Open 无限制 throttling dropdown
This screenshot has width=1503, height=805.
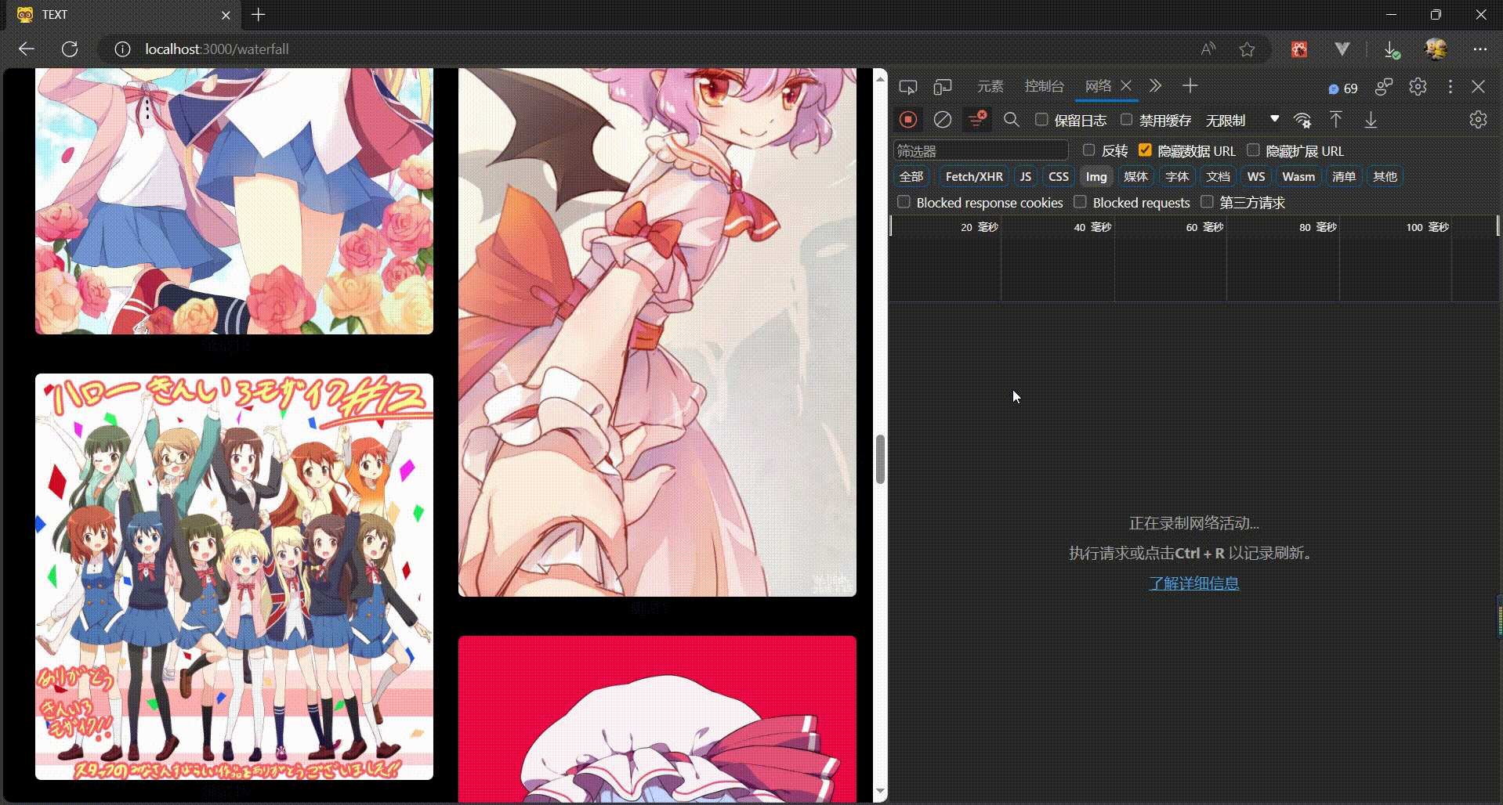pyautogui.click(x=1242, y=120)
